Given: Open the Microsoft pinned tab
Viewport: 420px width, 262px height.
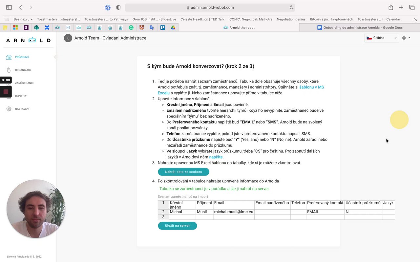Looking at the screenshot, I should pyautogui.click(x=15, y=28).
